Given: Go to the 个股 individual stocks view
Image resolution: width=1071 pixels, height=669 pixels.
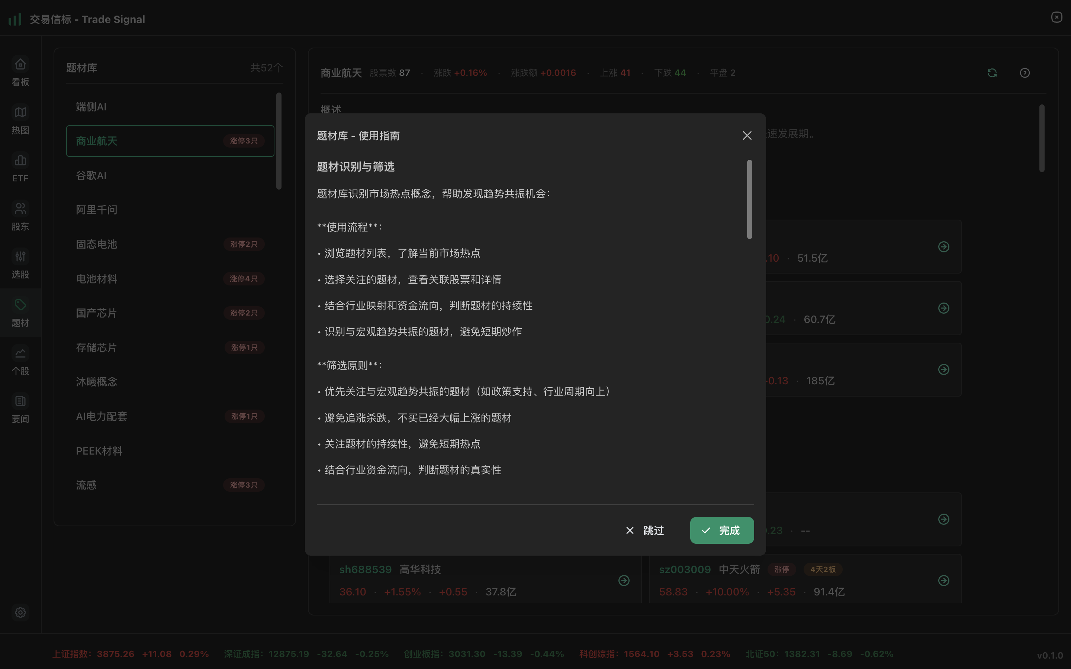Looking at the screenshot, I should click(20, 360).
